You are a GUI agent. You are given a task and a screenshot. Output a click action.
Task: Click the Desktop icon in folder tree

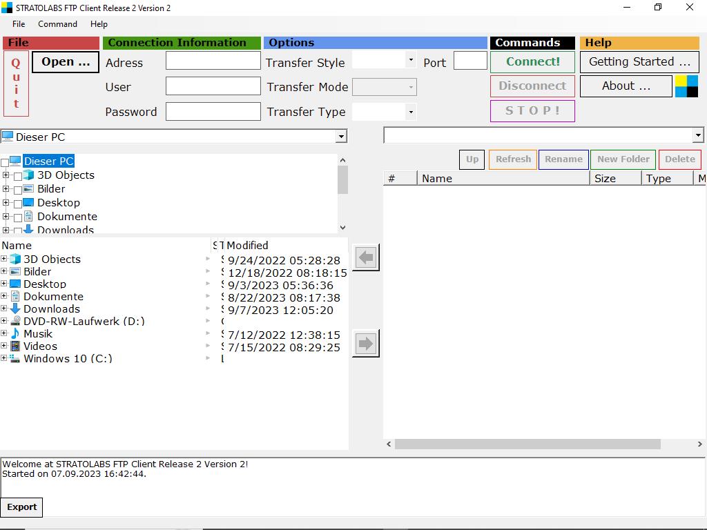[28, 202]
